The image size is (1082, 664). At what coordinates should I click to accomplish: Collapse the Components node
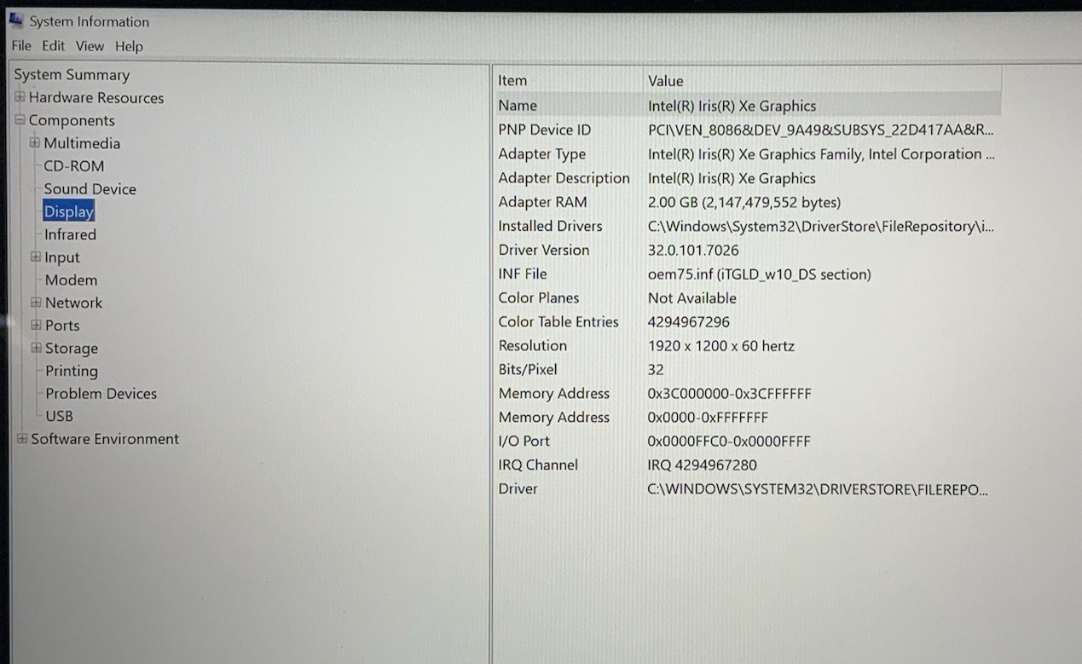click(20, 120)
